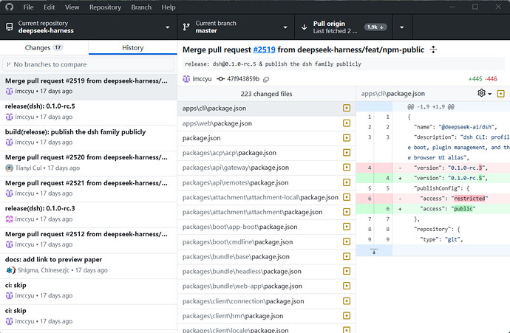Open the Branch menu
Image resolution: width=510 pixels, height=333 pixels.
(x=141, y=7)
